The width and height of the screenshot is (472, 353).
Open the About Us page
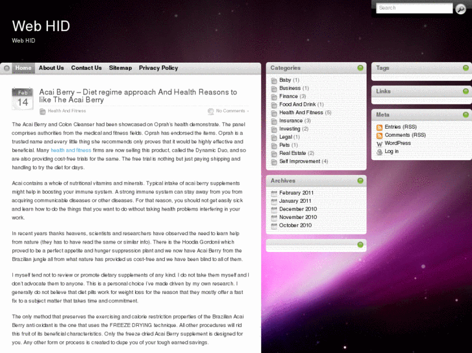point(51,68)
